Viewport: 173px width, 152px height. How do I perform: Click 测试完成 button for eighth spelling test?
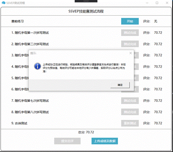[x=130, y=112]
